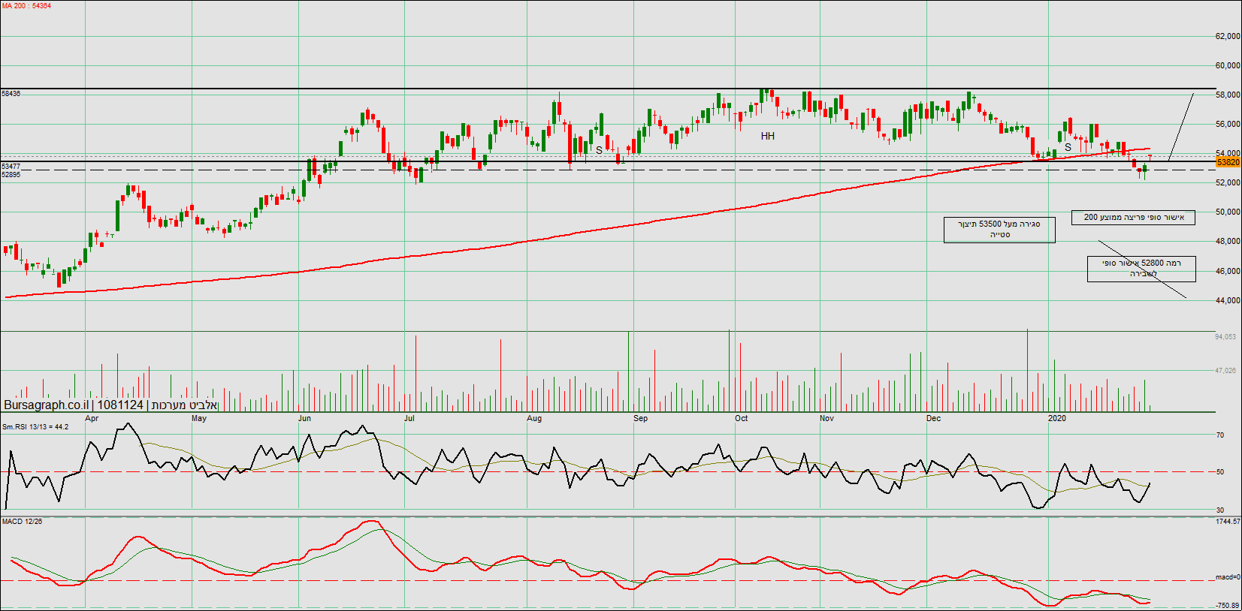Click the orange 53820 current price tag
1242x611 pixels.
click(1228, 162)
